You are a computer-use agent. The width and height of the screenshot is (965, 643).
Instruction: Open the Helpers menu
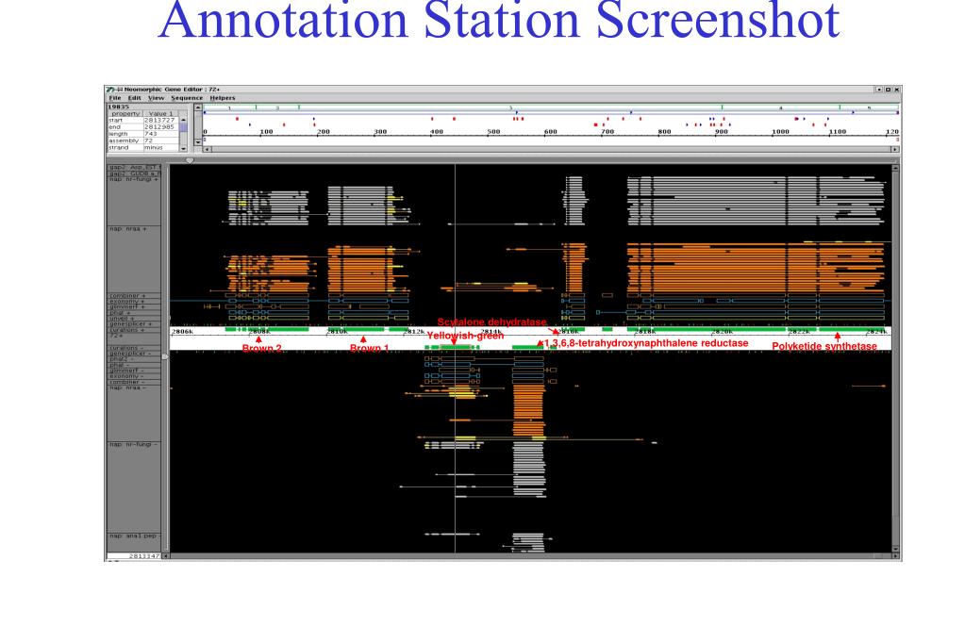223,98
